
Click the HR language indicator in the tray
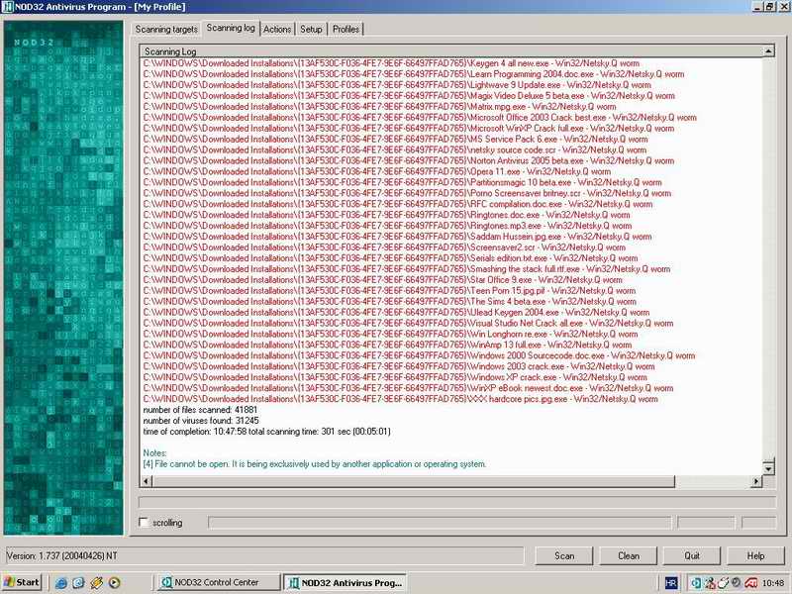coord(672,583)
